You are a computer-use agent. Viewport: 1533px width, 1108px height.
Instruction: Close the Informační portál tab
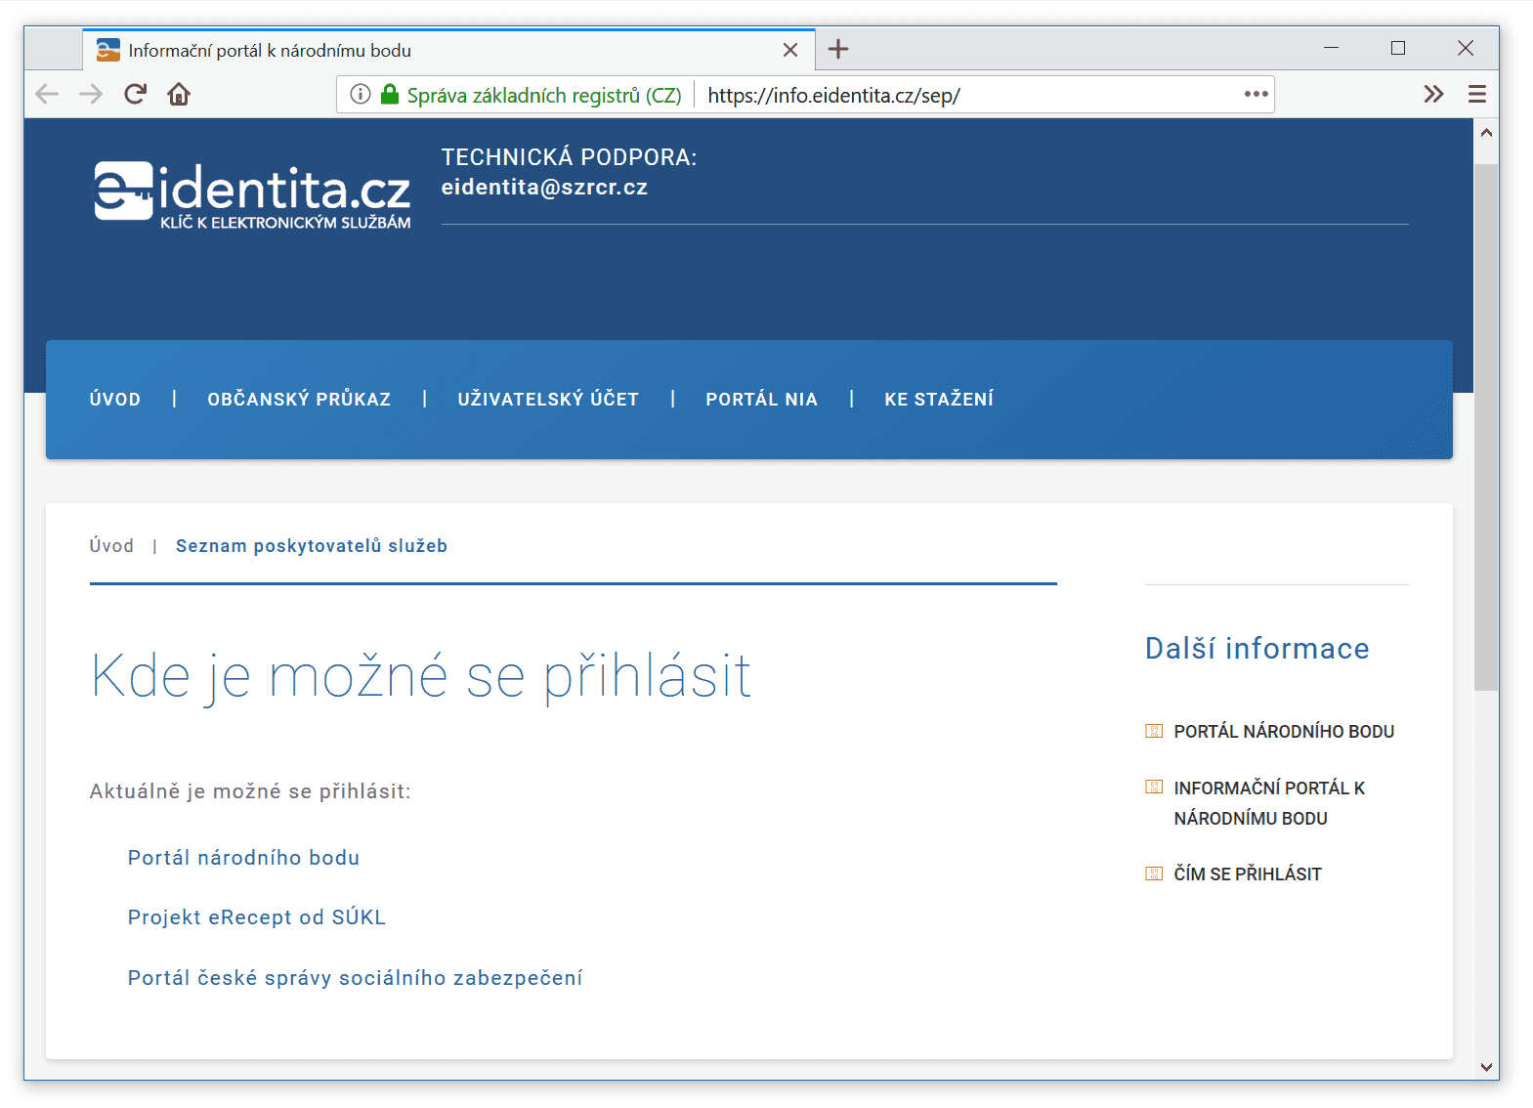click(x=790, y=50)
